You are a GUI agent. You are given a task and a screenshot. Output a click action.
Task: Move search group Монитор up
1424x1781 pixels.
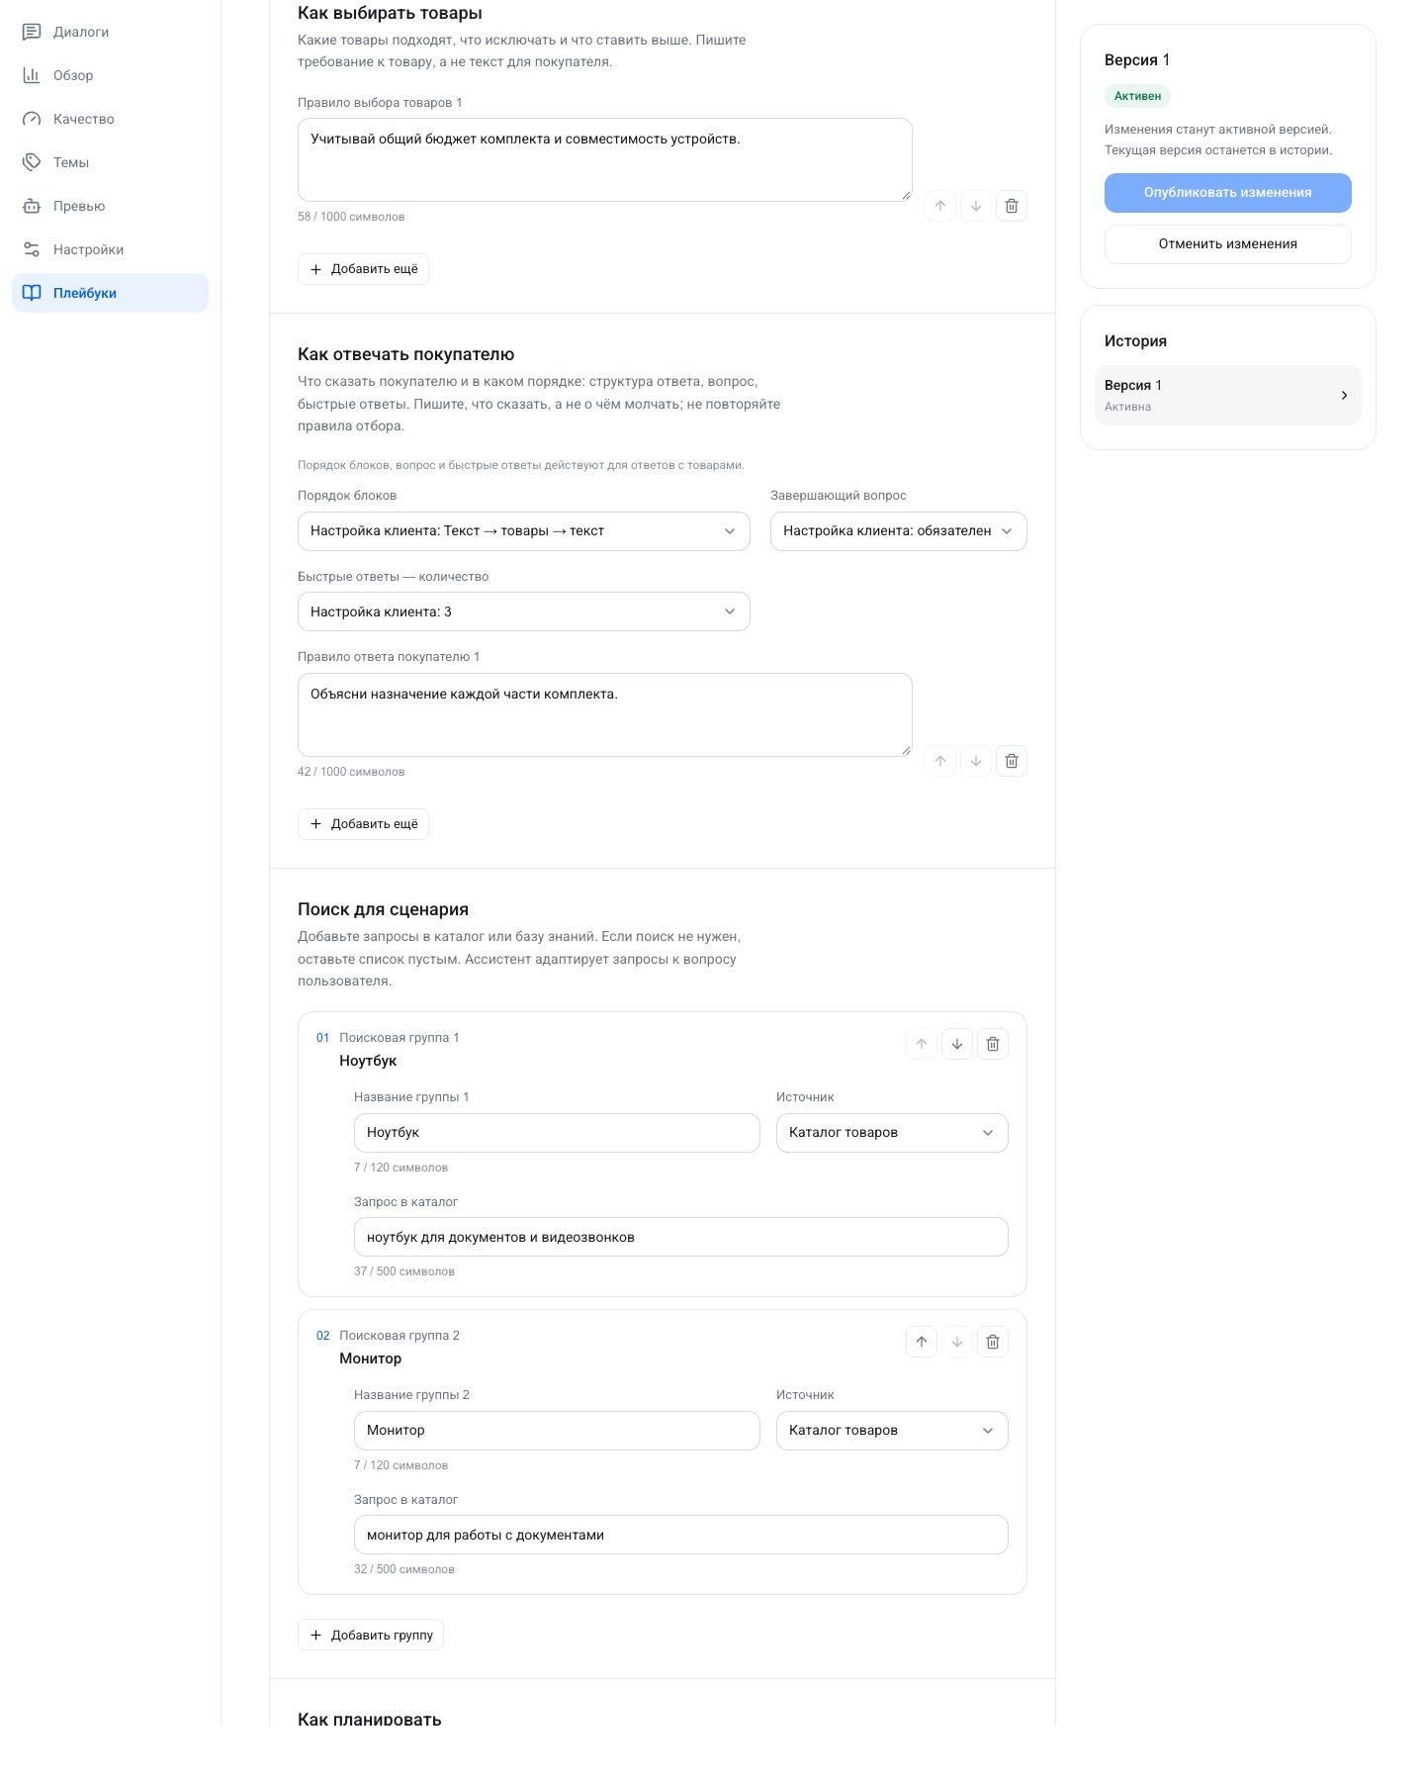(922, 1342)
